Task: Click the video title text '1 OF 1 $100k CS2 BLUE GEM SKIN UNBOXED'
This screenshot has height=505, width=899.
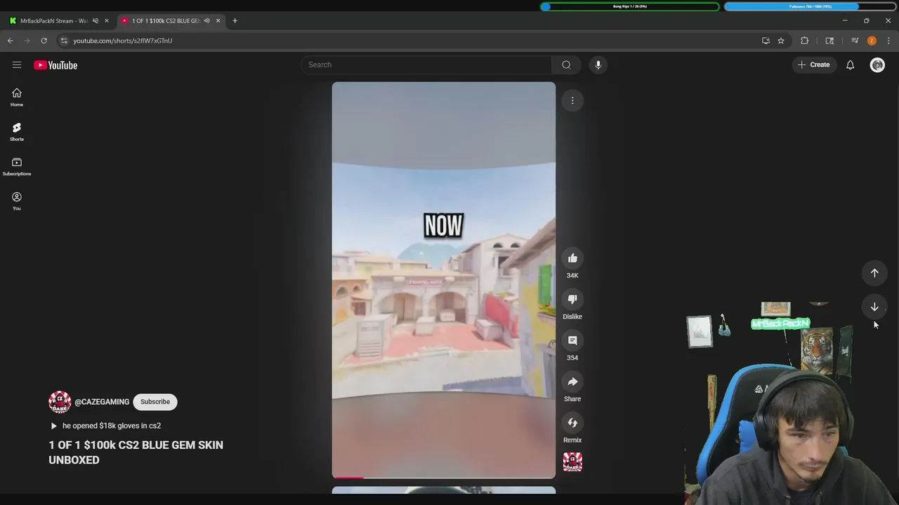Action: (136, 452)
